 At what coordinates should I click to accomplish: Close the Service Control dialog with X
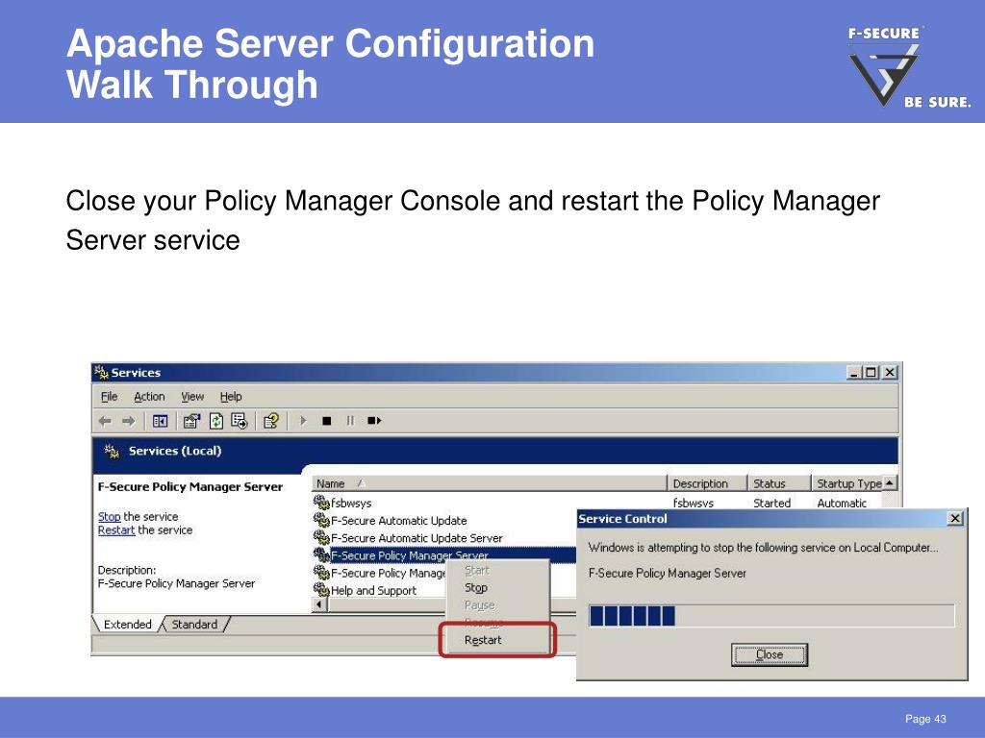pyautogui.click(x=955, y=518)
